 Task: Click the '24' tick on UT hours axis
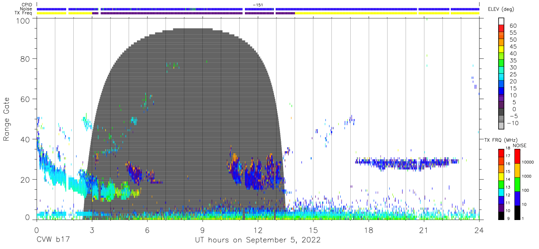pos(479,230)
